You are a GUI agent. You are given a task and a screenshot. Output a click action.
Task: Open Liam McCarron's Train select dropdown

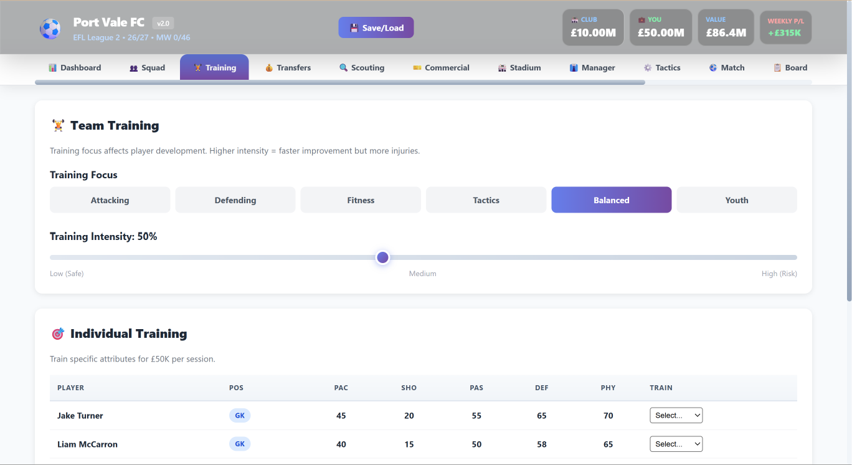(x=676, y=444)
